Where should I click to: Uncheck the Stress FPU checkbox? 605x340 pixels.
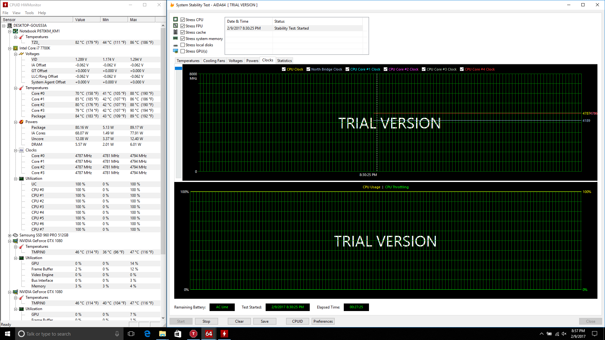182,26
